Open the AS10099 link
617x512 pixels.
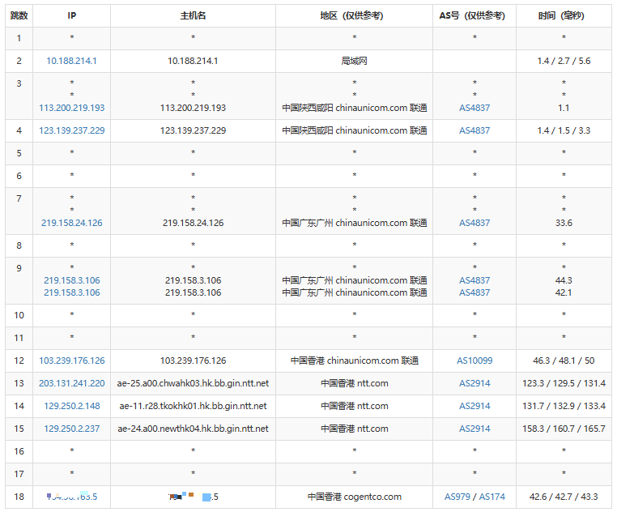coord(474,361)
